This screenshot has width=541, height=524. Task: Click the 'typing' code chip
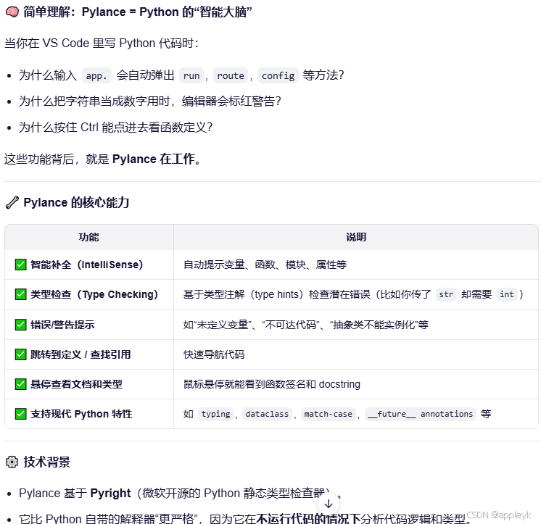215,414
